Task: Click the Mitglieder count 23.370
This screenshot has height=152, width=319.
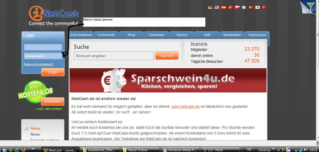Action: 252,49
